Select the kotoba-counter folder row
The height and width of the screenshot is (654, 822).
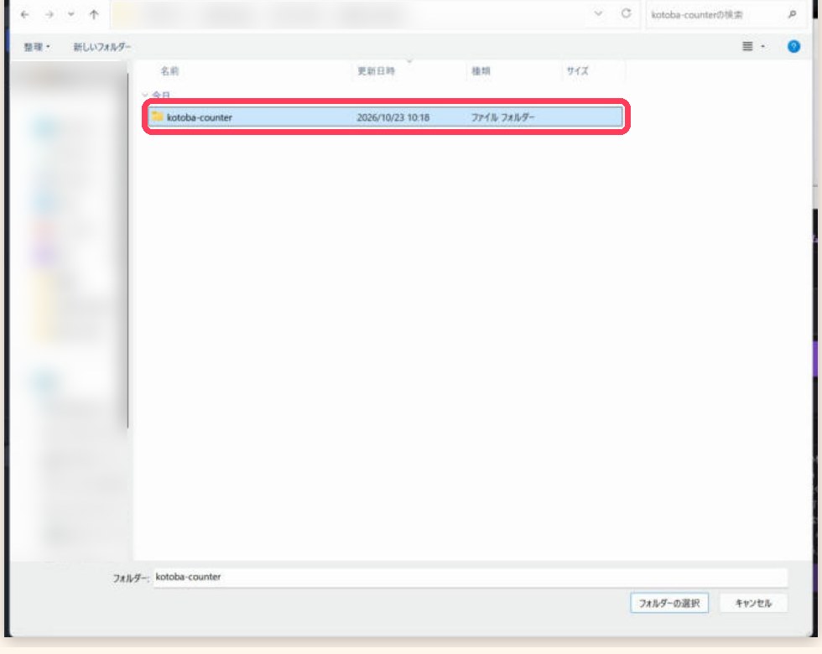[x=385, y=117]
